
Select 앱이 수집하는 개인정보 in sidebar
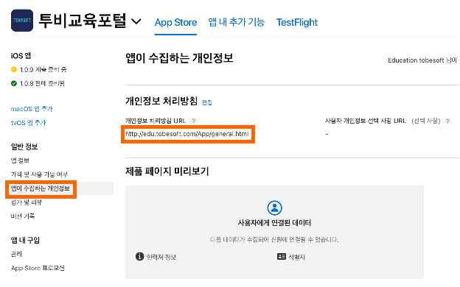41,188
